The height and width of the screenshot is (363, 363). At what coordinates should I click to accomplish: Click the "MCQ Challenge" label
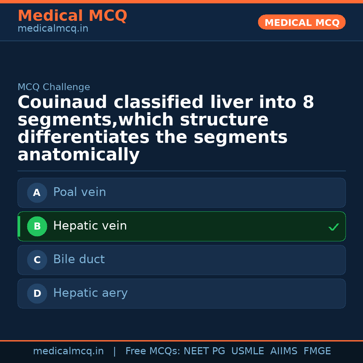pyautogui.click(x=54, y=87)
